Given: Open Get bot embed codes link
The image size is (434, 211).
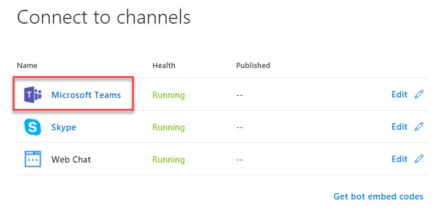Looking at the screenshot, I should click(x=379, y=197).
